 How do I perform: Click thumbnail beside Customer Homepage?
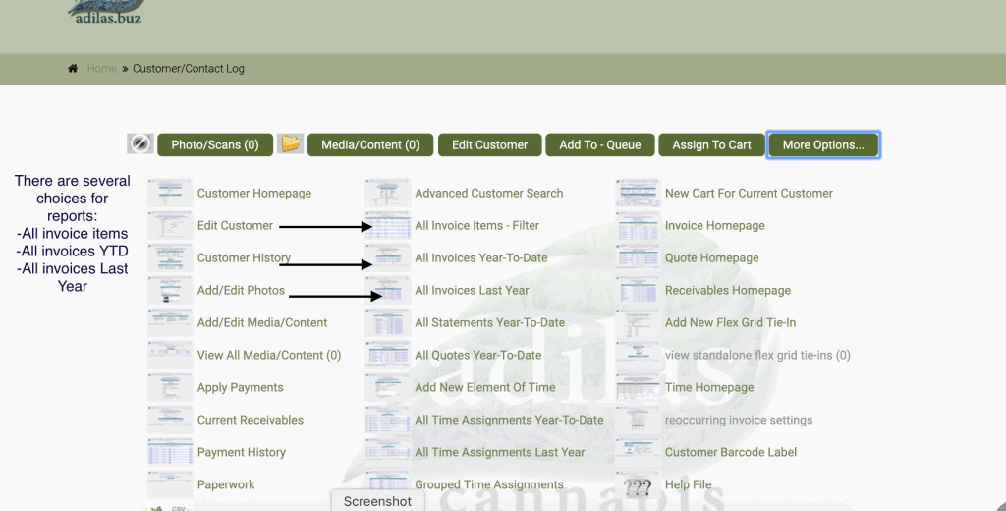(x=170, y=193)
